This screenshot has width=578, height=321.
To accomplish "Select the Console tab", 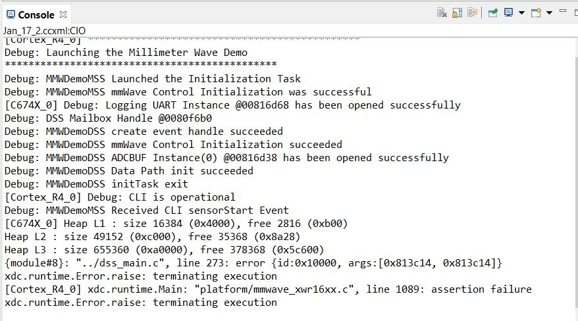I will [x=36, y=14].
